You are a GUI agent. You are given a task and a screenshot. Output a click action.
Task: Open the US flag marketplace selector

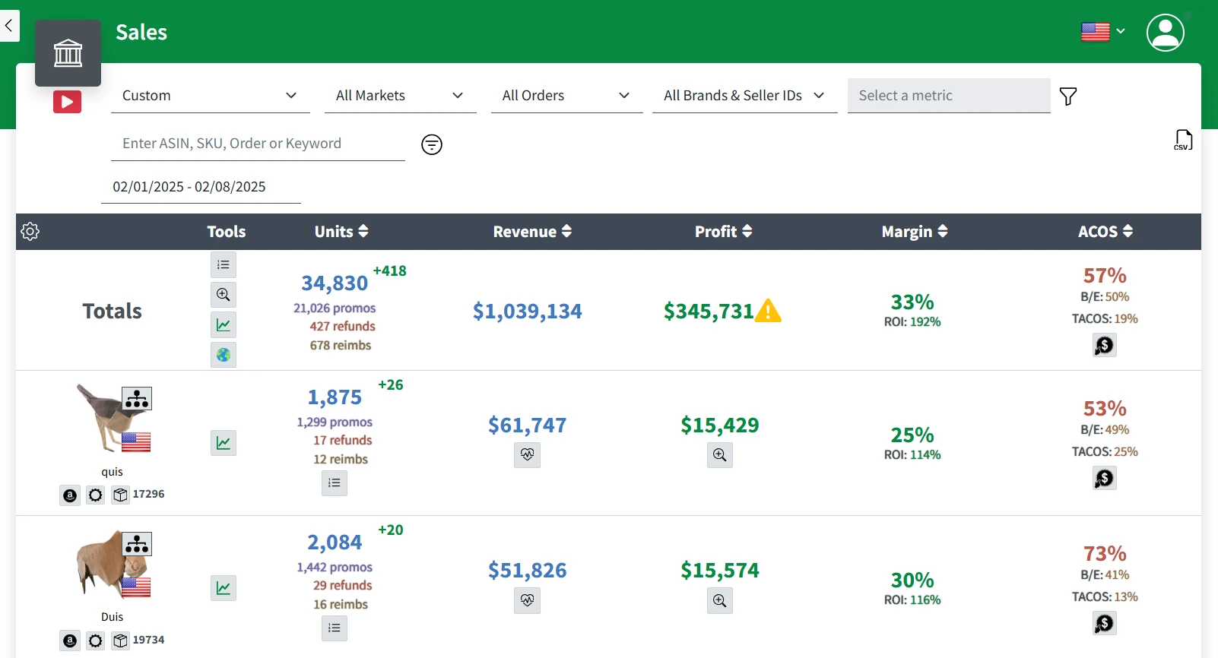tap(1103, 32)
